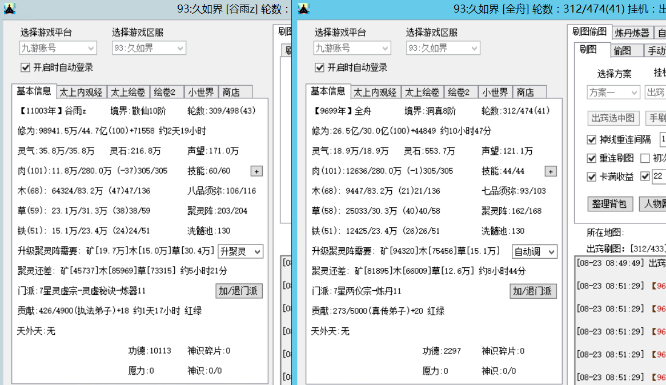666x385 pixels.
Task: Open the 九游账号 platform dropdown in the 谷雨z window
Action: click(58, 48)
